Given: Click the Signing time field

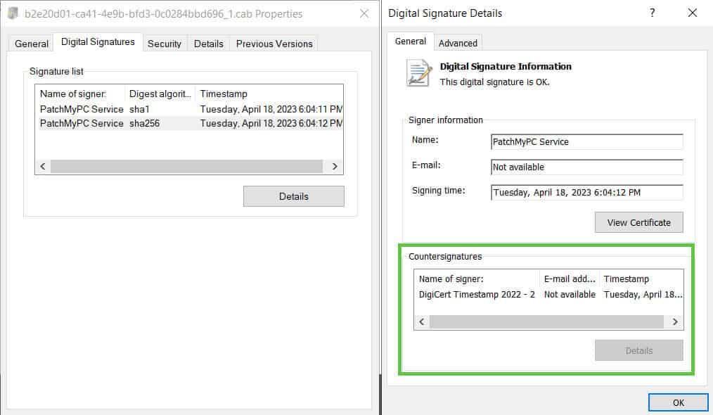Looking at the screenshot, I should [x=587, y=193].
